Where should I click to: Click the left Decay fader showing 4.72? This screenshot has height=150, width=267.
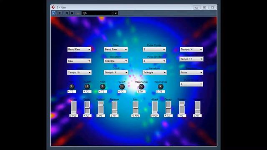(x=87, y=107)
